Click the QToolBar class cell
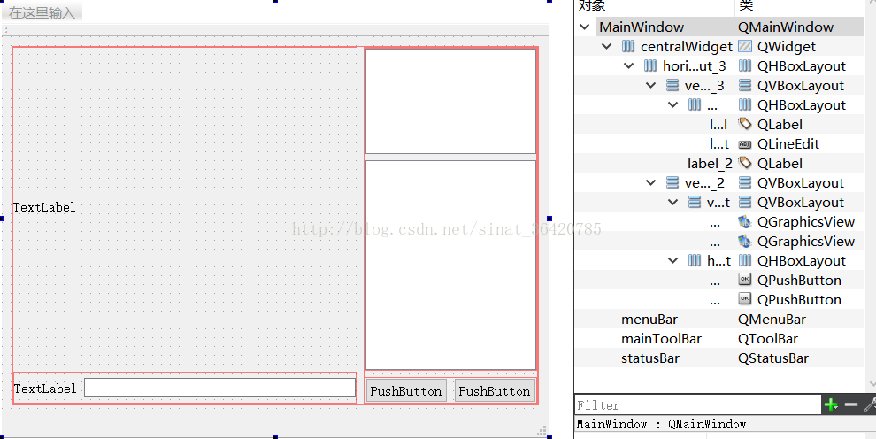876x439 pixels. coord(768,338)
